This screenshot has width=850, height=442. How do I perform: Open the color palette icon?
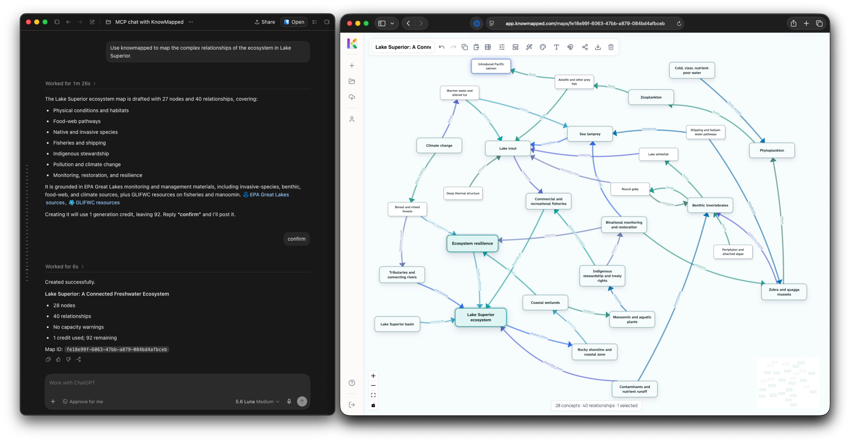pos(543,47)
